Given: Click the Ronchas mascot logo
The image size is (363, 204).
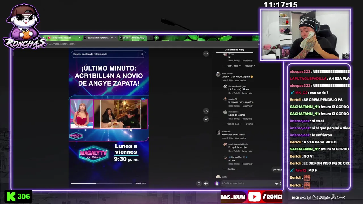Looking at the screenshot, I should 24,27.
